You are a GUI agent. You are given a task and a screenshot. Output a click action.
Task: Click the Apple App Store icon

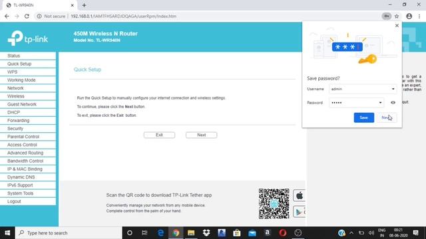click(x=299, y=195)
